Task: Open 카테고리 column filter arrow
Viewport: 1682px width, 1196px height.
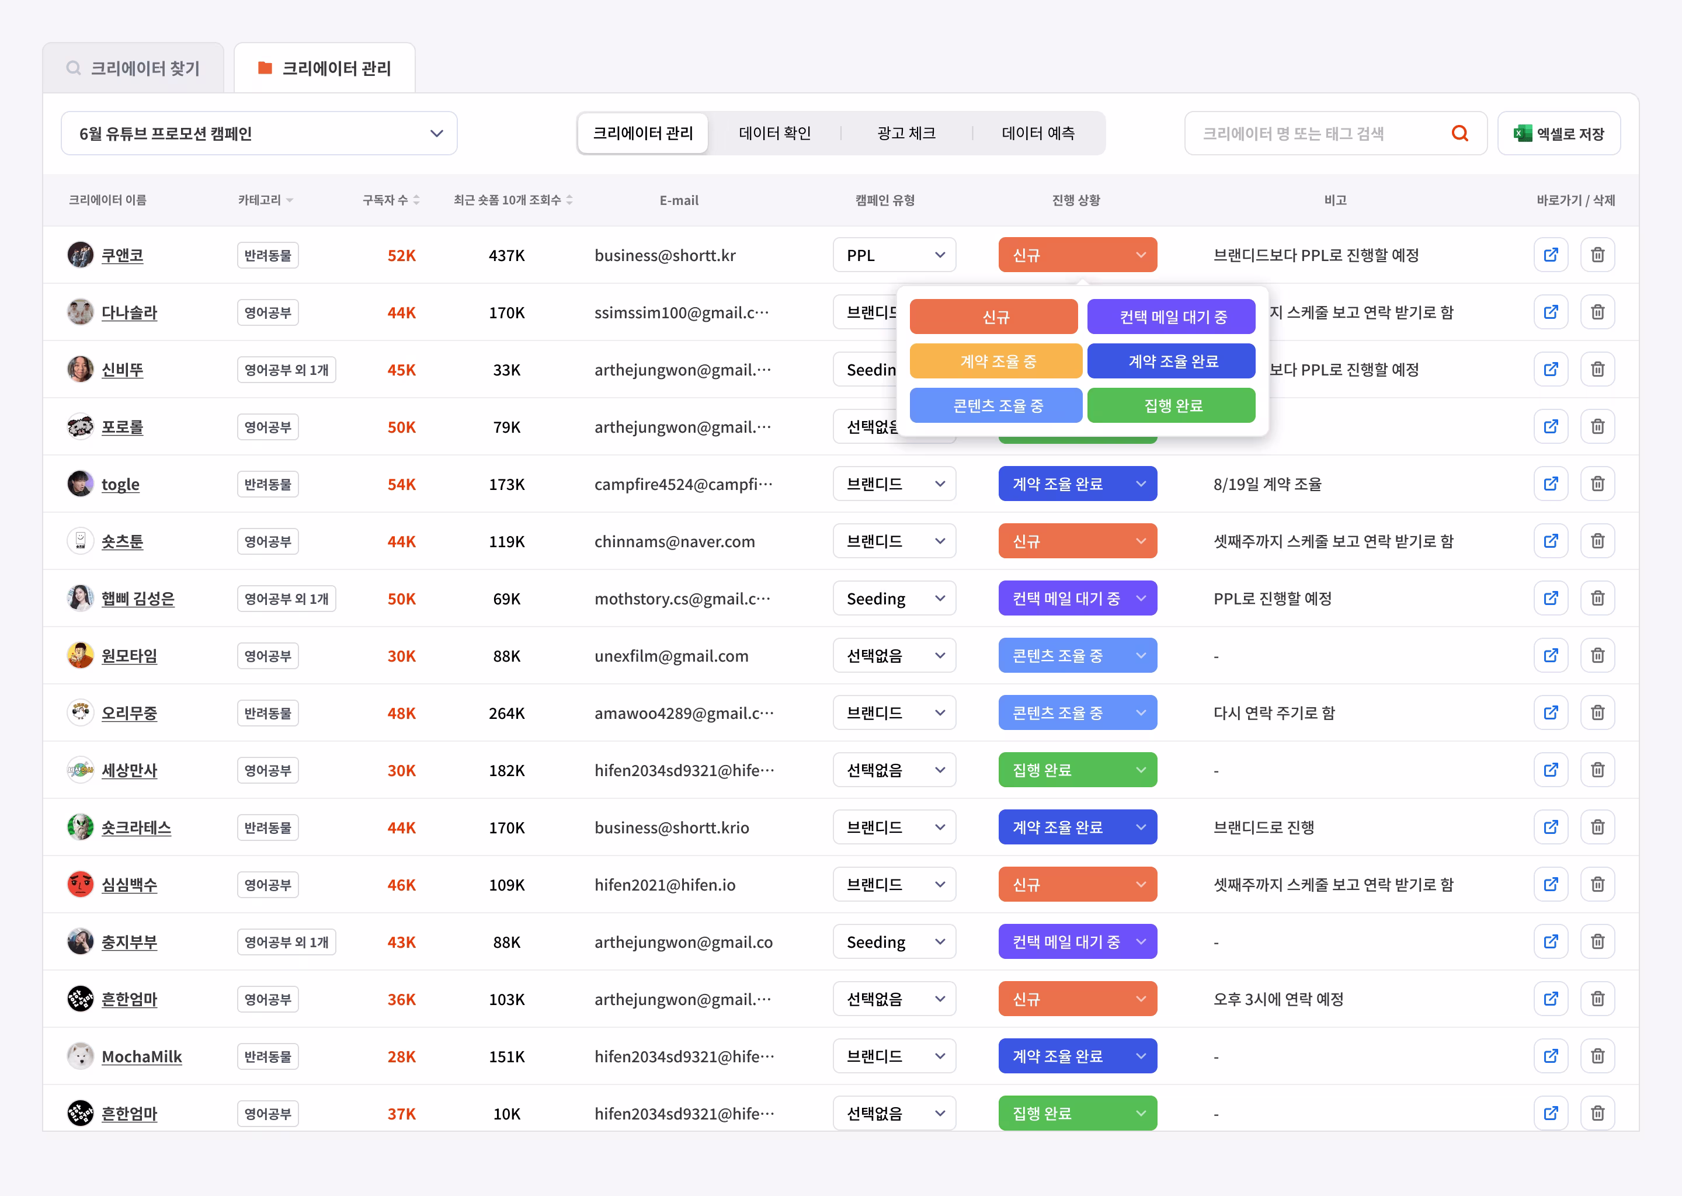Action: point(290,200)
